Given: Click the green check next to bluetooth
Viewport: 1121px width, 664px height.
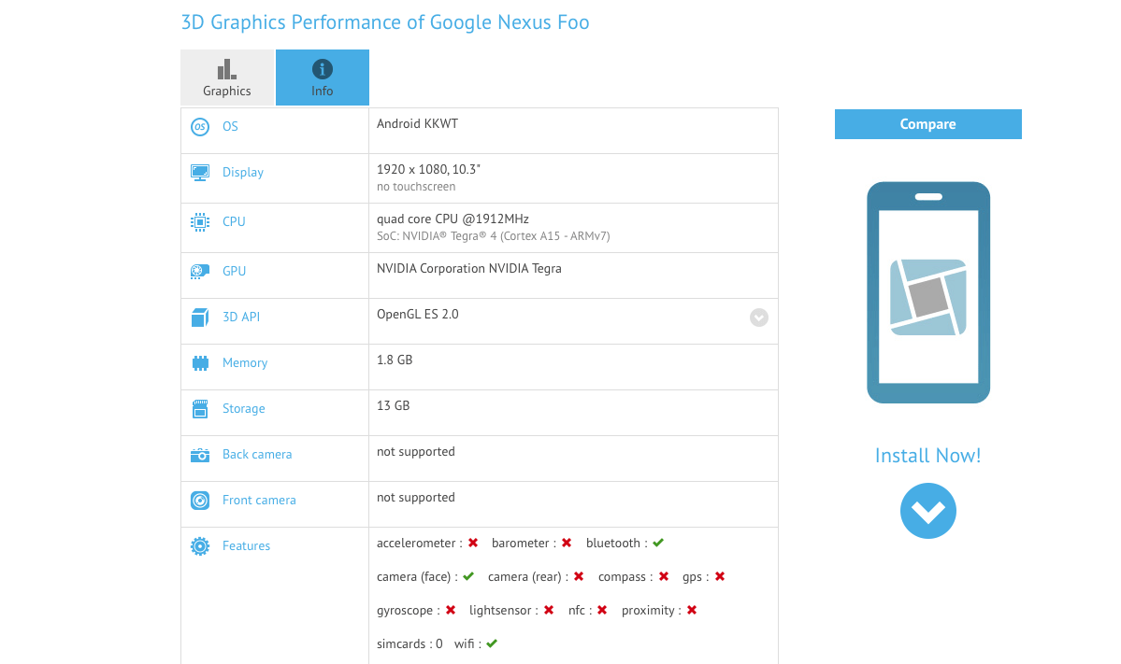Looking at the screenshot, I should 658,544.
